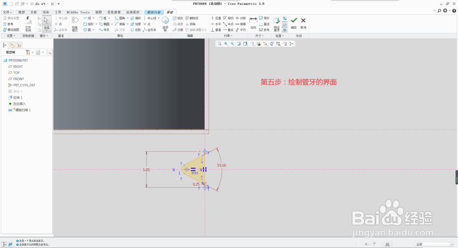Click the 取消 X icon to cancel sketch

pos(303,21)
